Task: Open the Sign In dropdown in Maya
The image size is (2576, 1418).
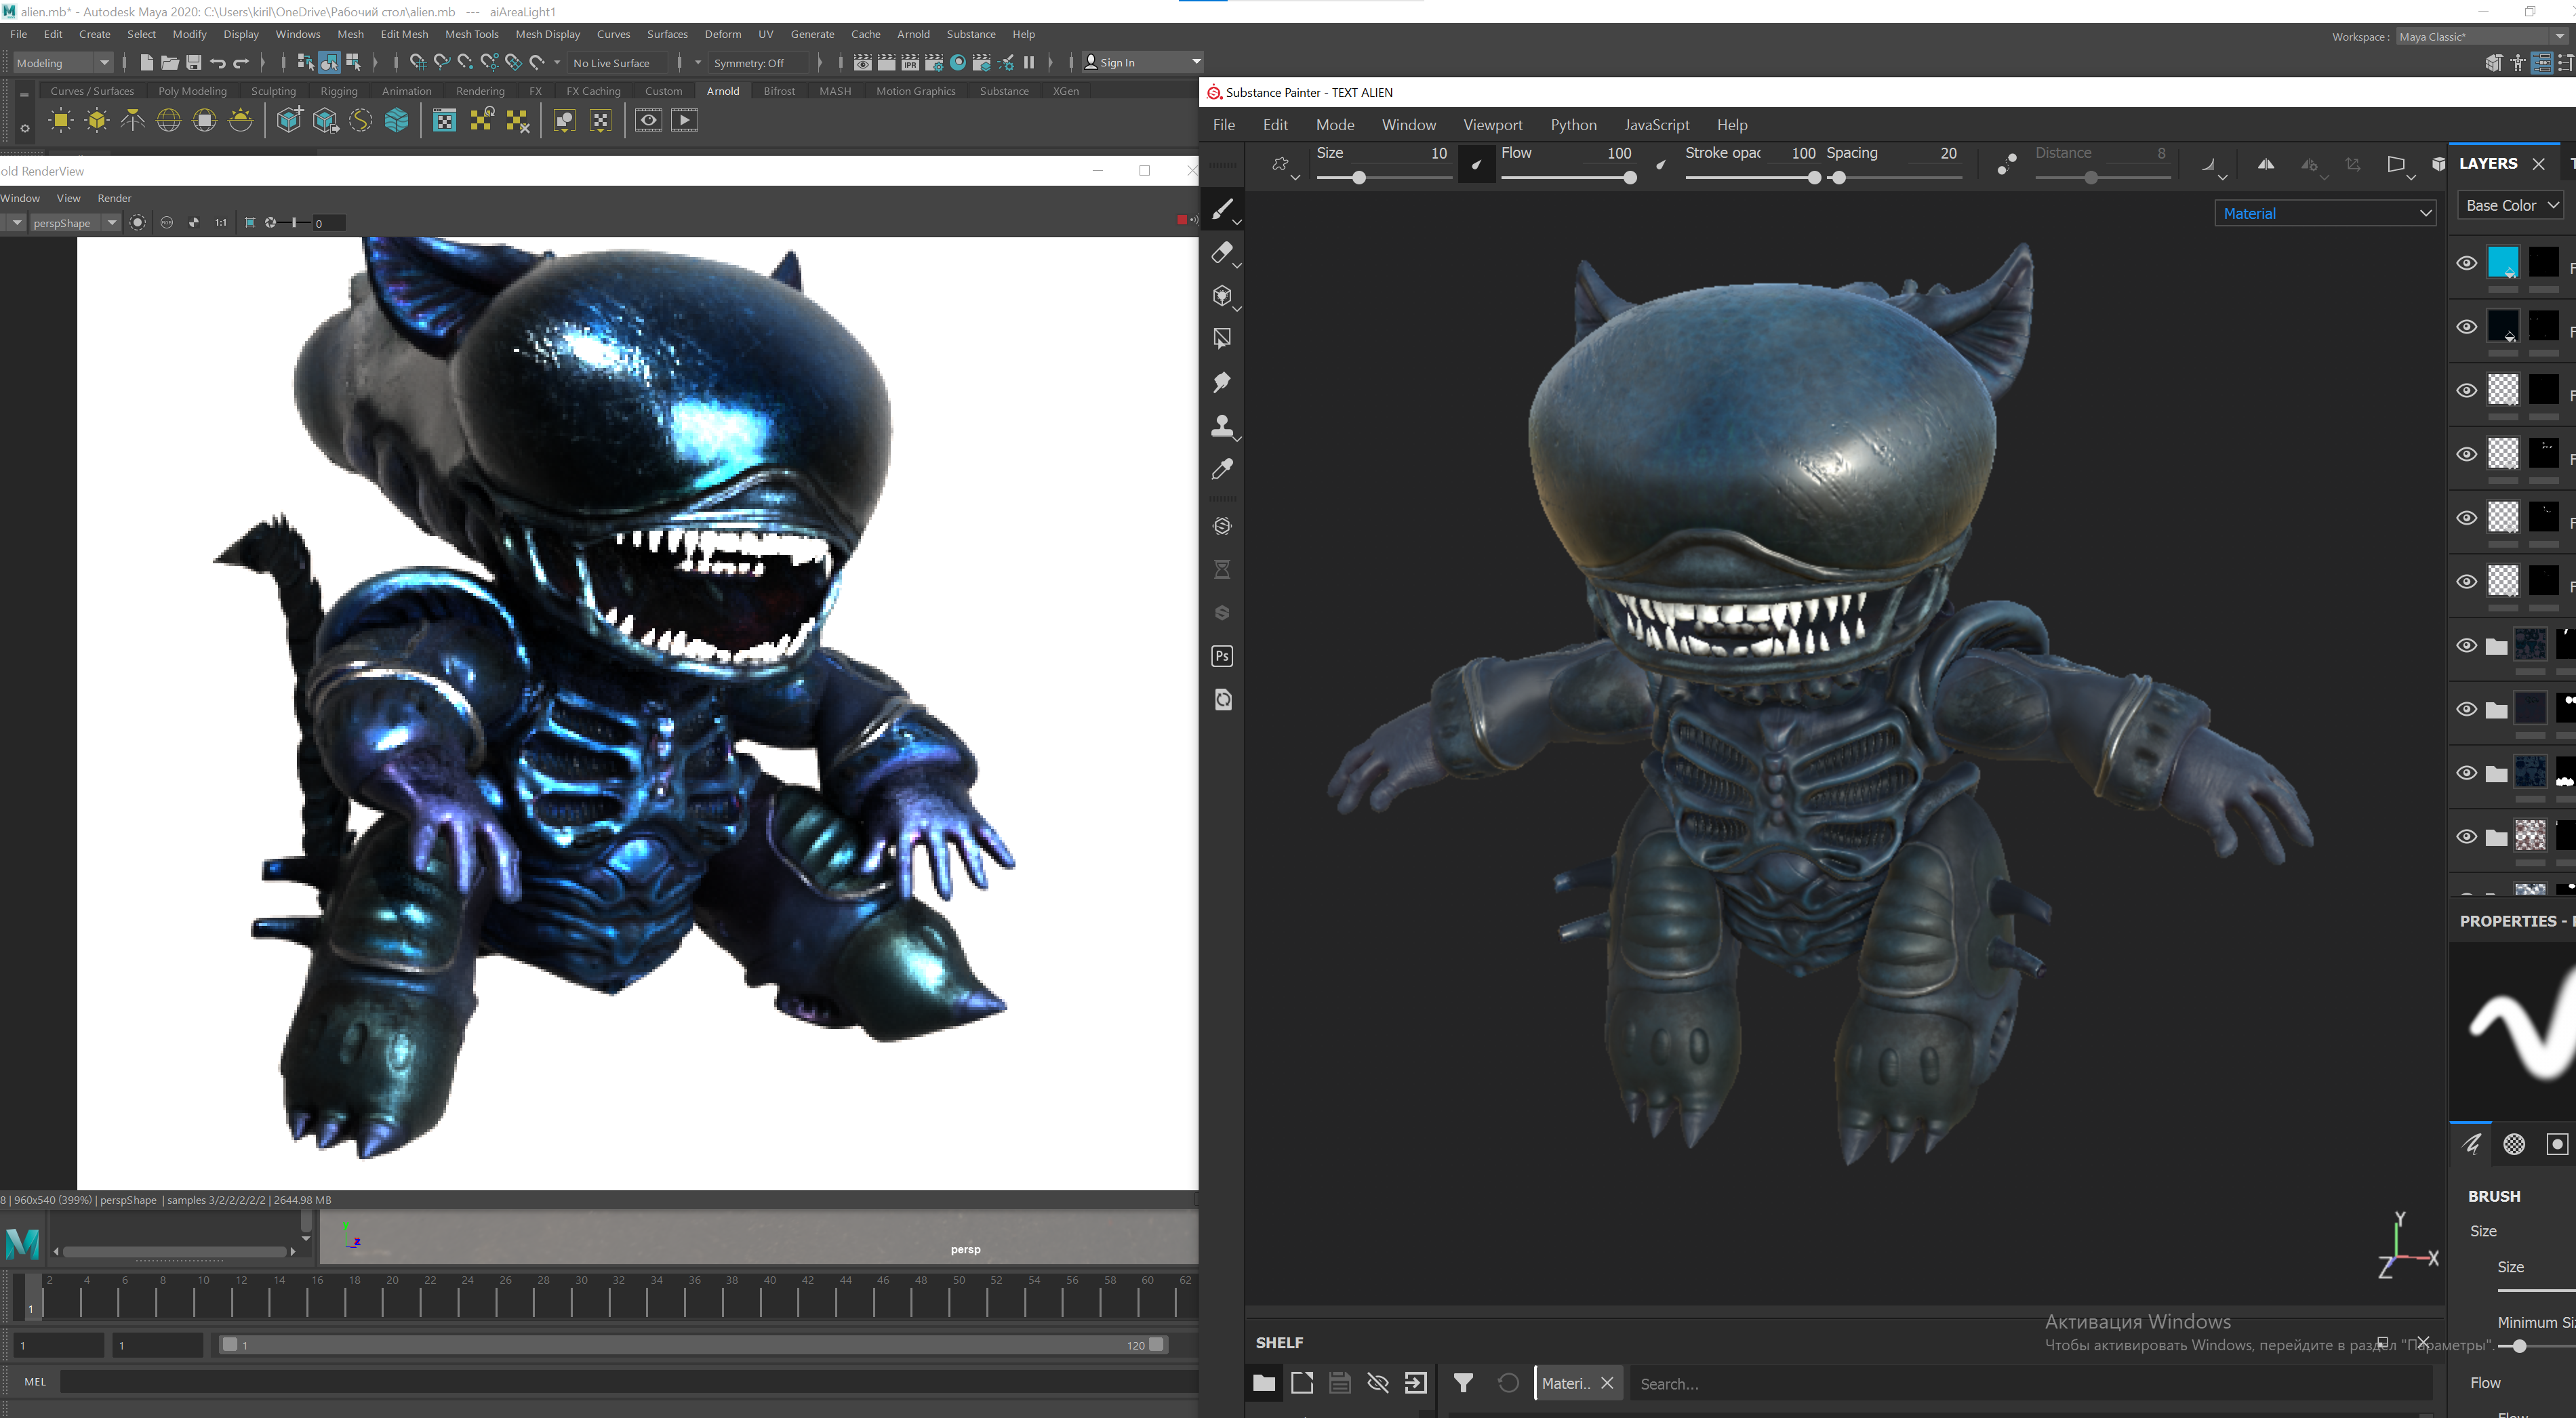Action: pyautogui.click(x=1143, y=62)
